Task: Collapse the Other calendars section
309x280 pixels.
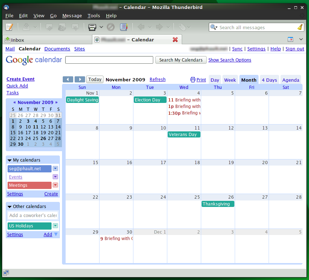Action: (x=9, y=207)
